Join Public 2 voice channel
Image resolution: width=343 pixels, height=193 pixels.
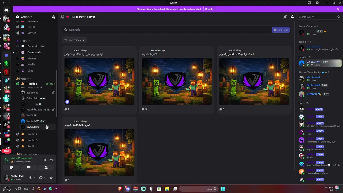pos(36,134)
